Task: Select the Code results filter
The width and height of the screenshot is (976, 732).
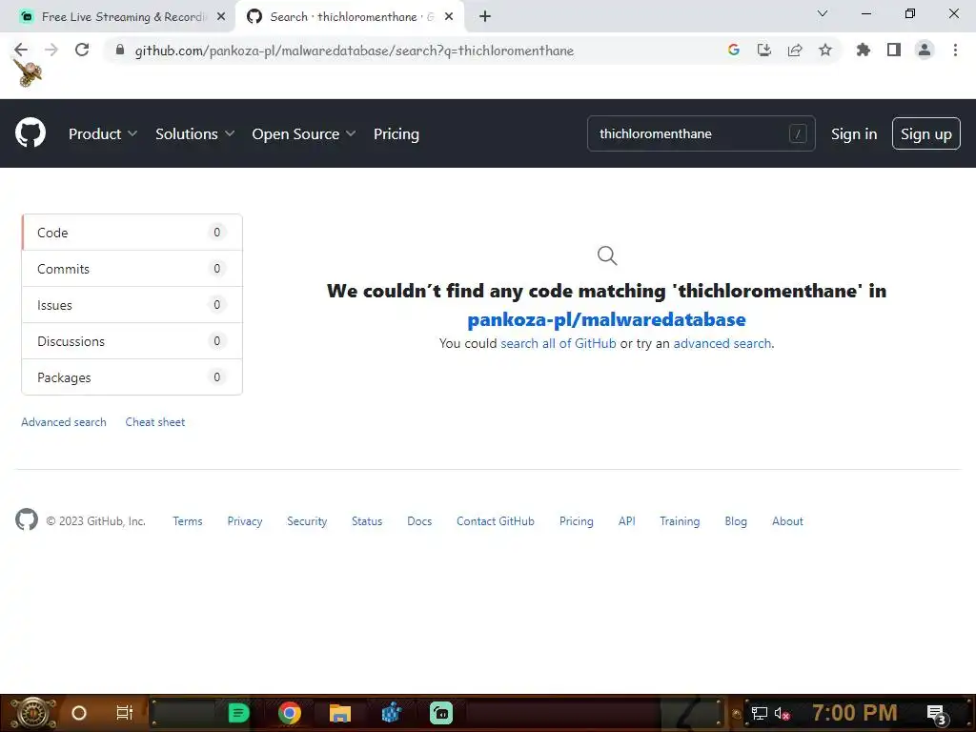Action: point(132,233)
